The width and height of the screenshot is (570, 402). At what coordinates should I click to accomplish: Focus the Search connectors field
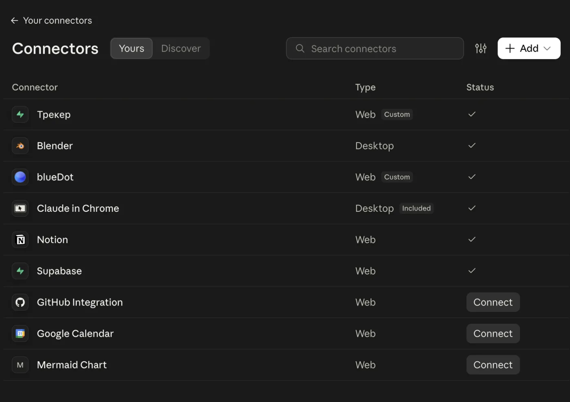click(375, 48)
